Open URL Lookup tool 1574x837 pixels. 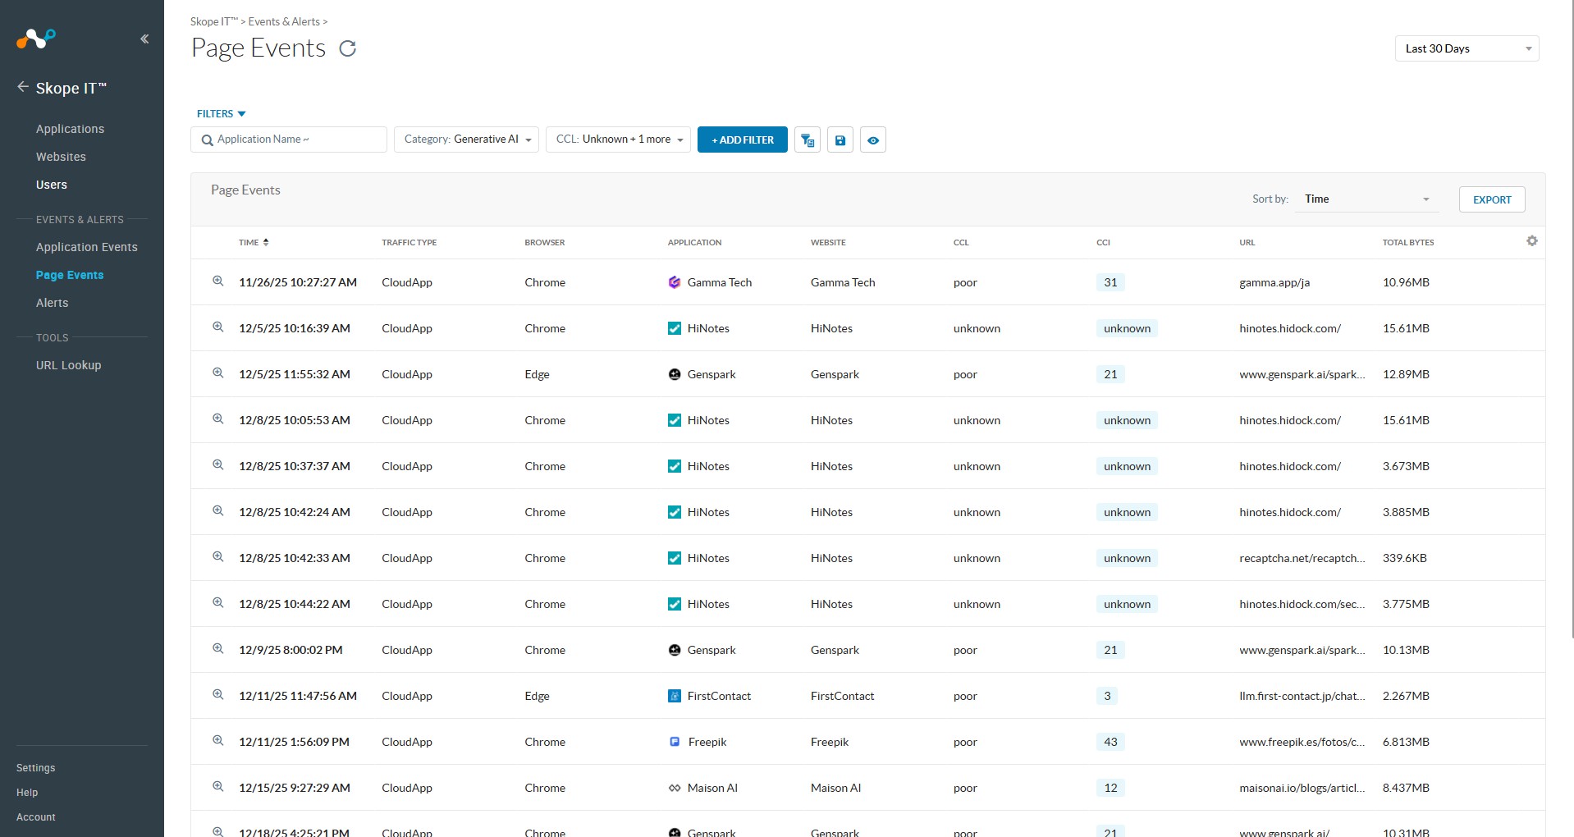tap(68, 365)
